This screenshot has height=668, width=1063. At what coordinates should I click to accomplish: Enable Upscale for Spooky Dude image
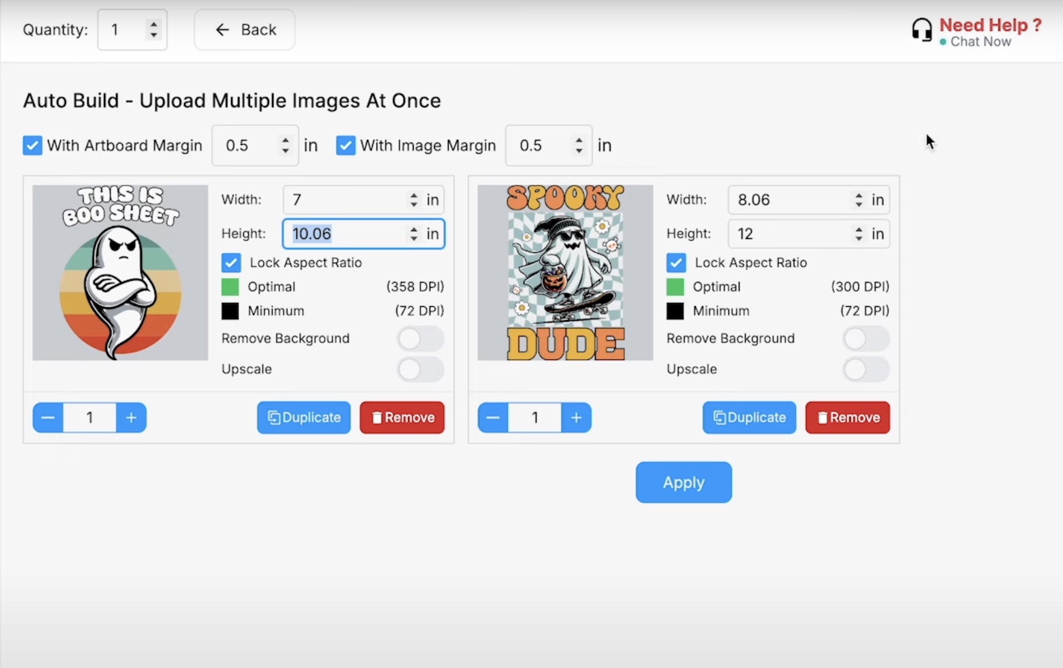coord(866,369)
